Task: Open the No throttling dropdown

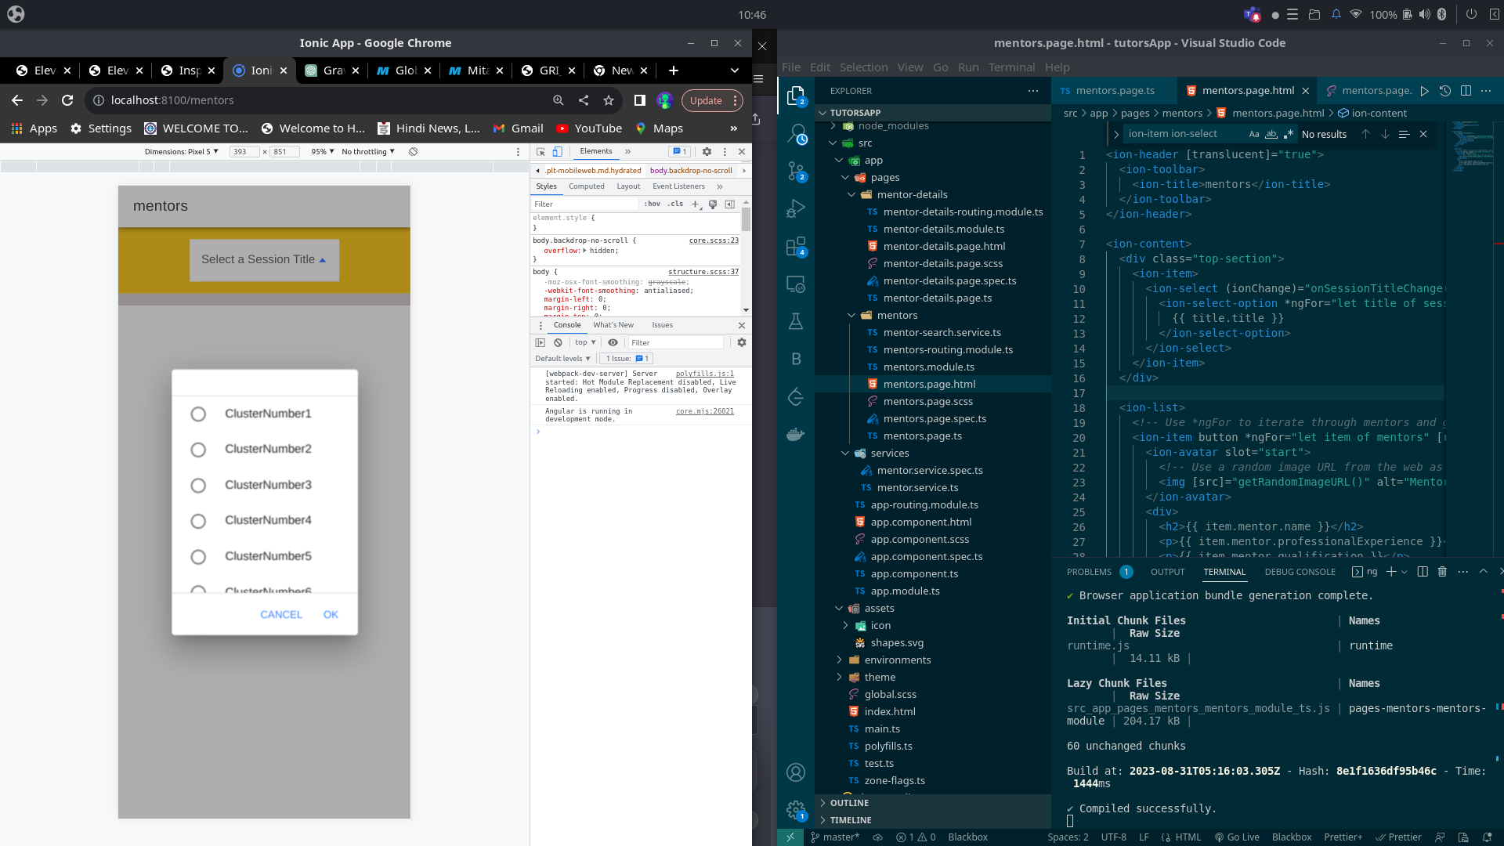Action: (367, 152)
